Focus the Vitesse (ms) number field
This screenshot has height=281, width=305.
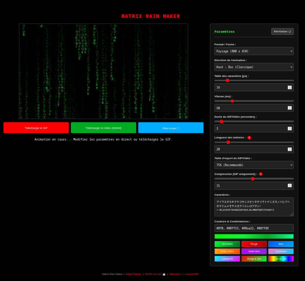click(254, 108)
